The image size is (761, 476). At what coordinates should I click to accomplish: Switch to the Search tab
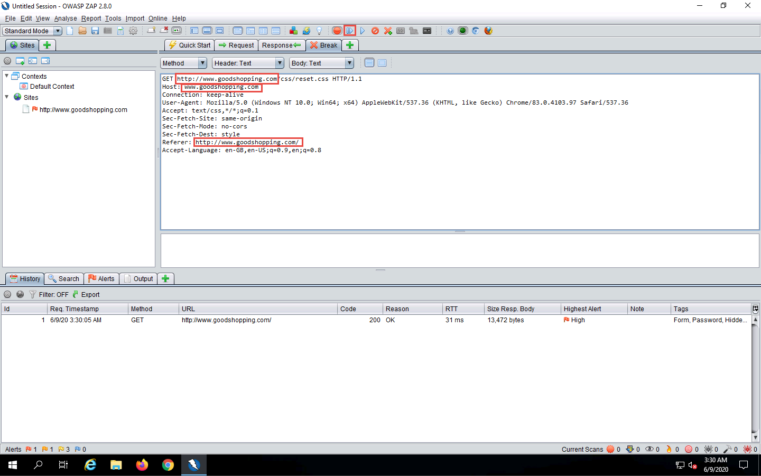click(x=64, y=279)
